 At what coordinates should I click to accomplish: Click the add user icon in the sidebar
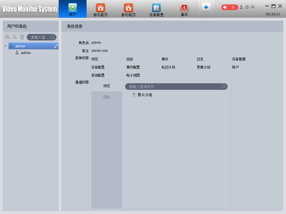[15, 37]
